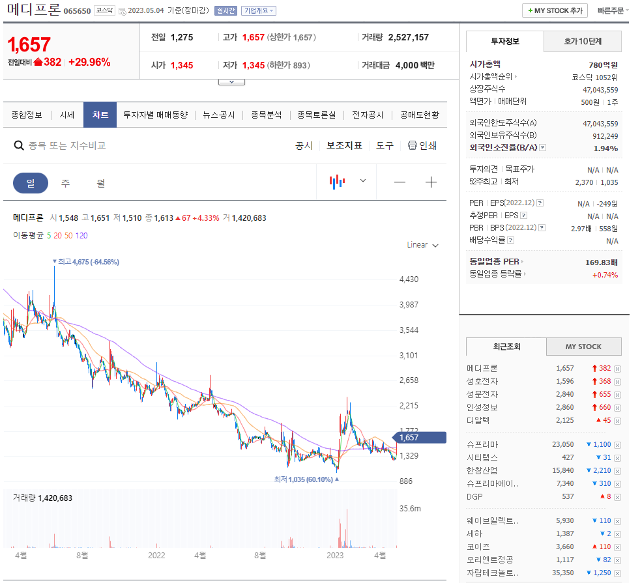Viewport: 640px width, 583px height.
Task: Remove 오리엔트정공 from recent list
Action: pos(618,561)
